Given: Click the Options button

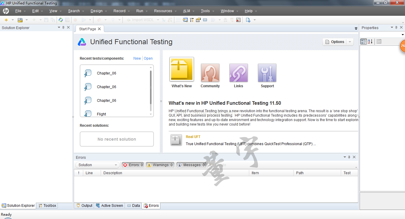Looking at the screenshot, I should click(x=335, y=42).
